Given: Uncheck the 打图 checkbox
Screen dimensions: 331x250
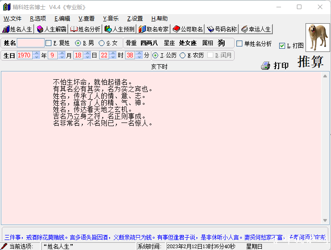Looking at the screenshot, I should click(x=282, y=46).
